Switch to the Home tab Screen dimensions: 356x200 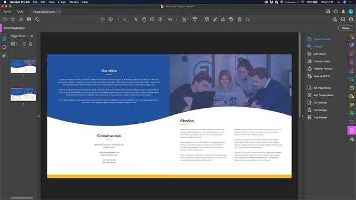pos(7,11)
